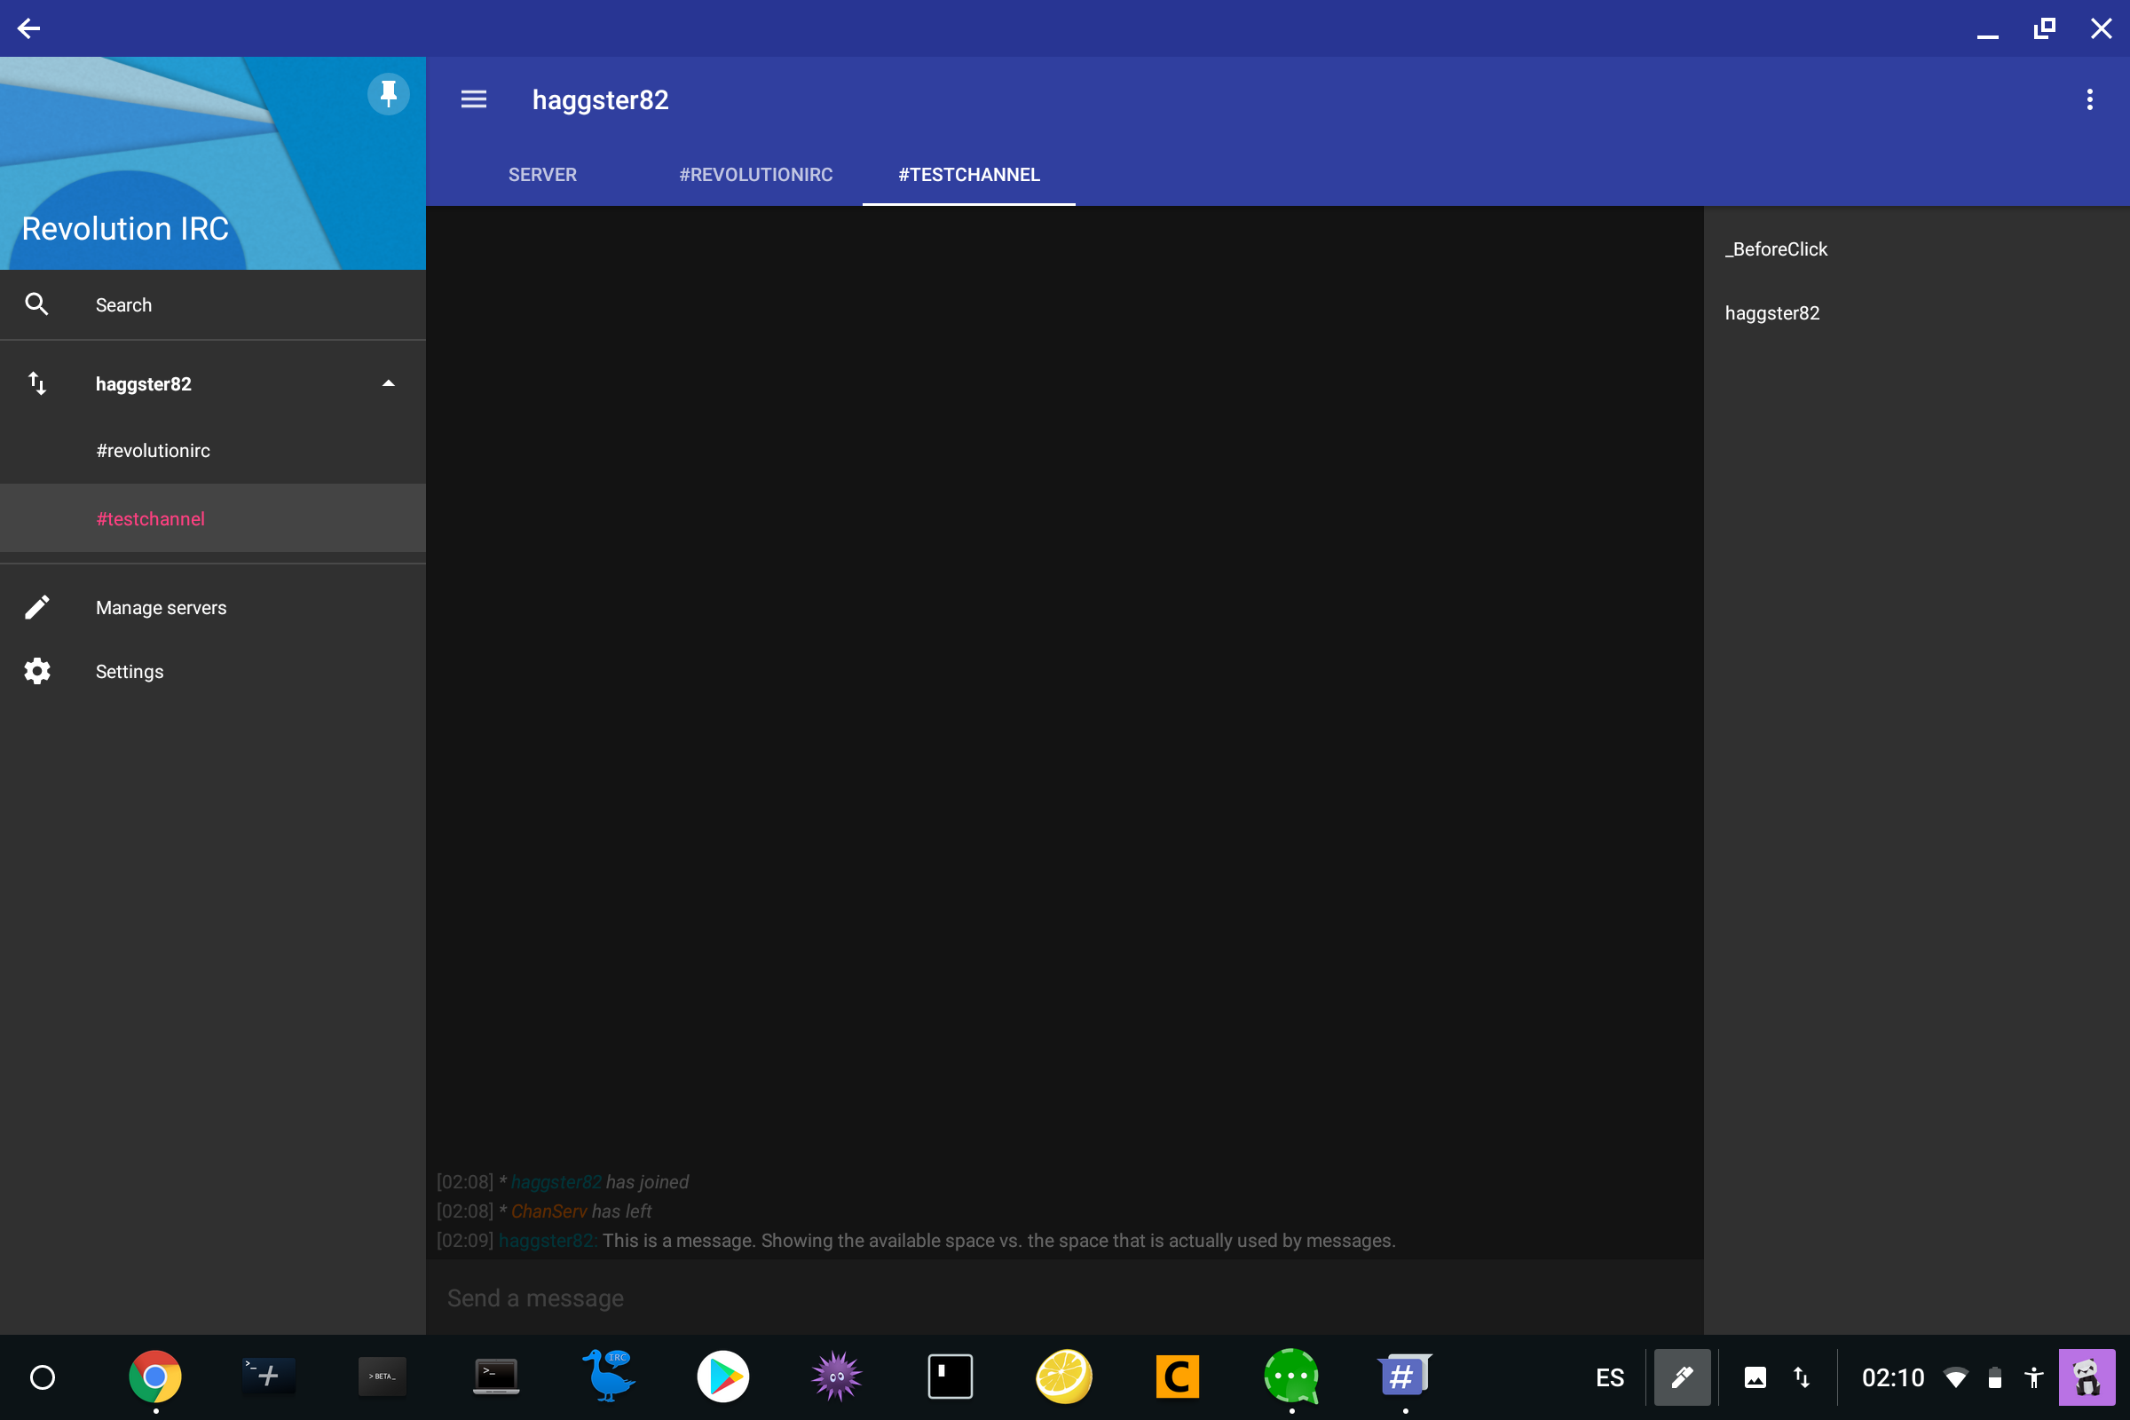
Task: Pin the Revolution IRC drawer header
Action: click(389, 93)
